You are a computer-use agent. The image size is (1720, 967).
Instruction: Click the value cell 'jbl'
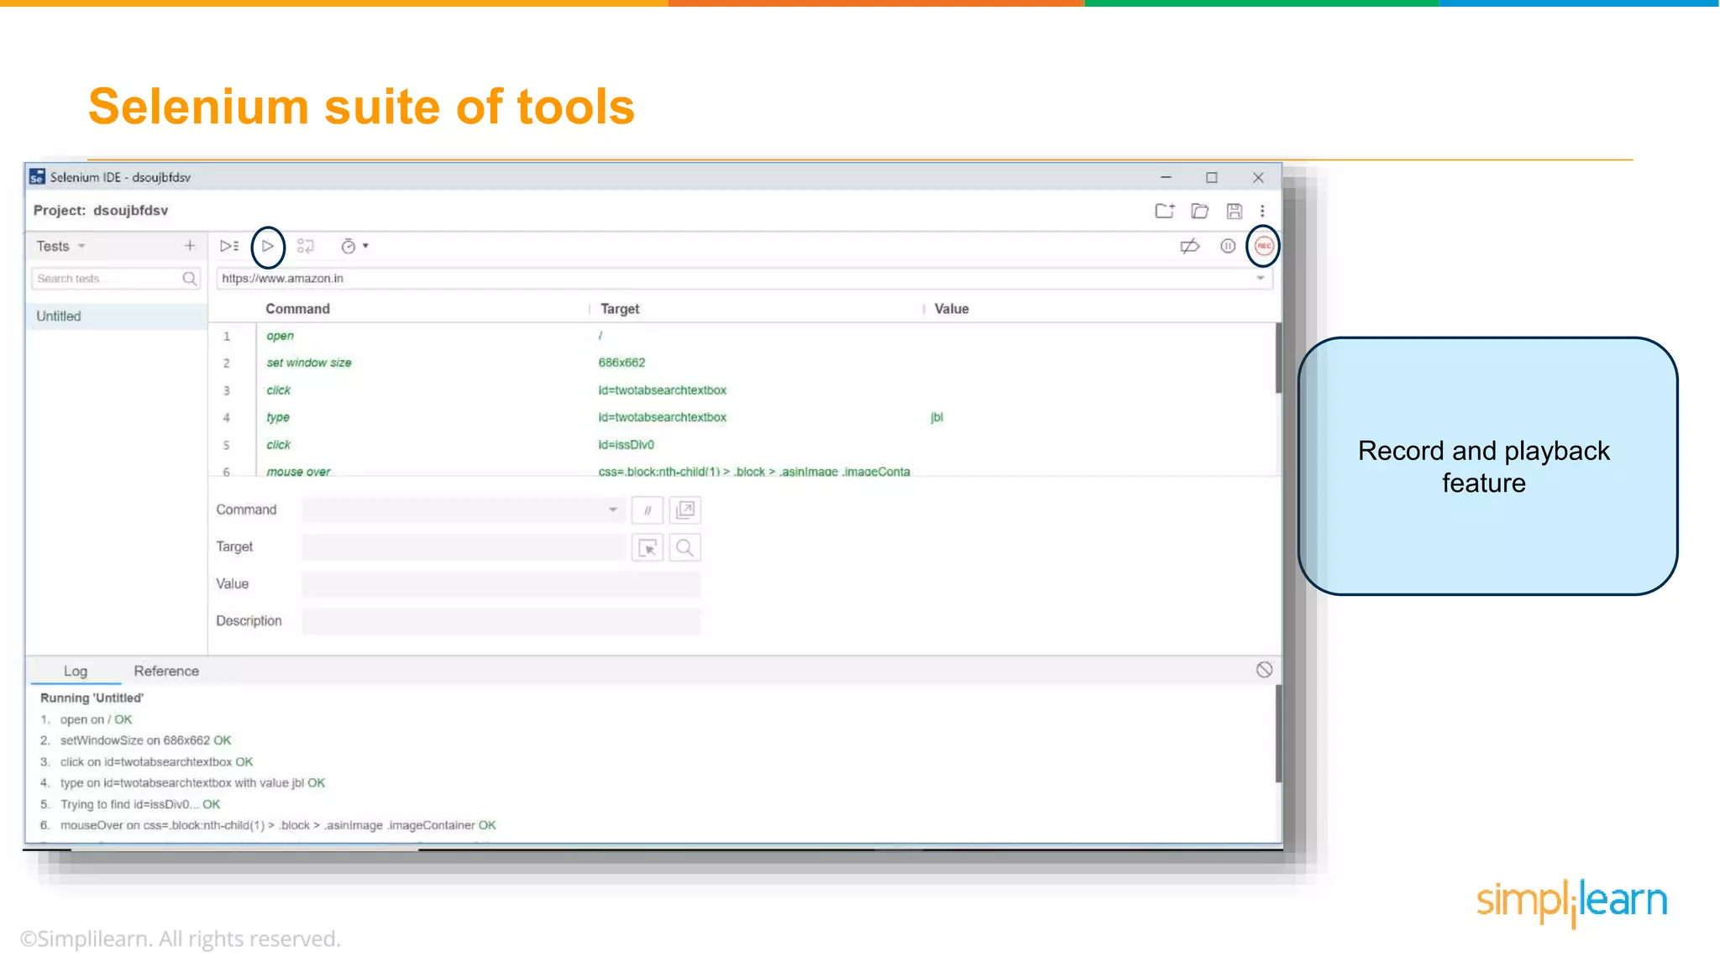tap(936, 417)
